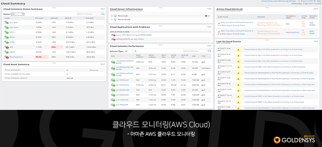The height and width of the screenshot is (147, 322).
Task: Click the FSDB instance status icon
Action: pos(6,42)
